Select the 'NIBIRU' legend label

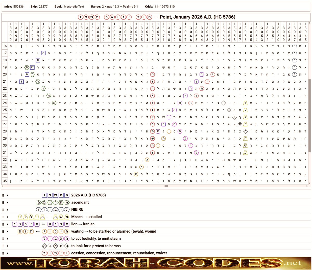(x=77, y=210)
